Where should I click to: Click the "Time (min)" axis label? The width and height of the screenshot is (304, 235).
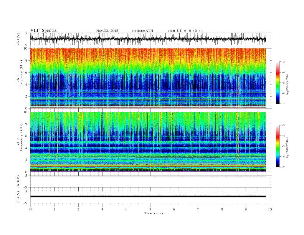click(154, 213)
